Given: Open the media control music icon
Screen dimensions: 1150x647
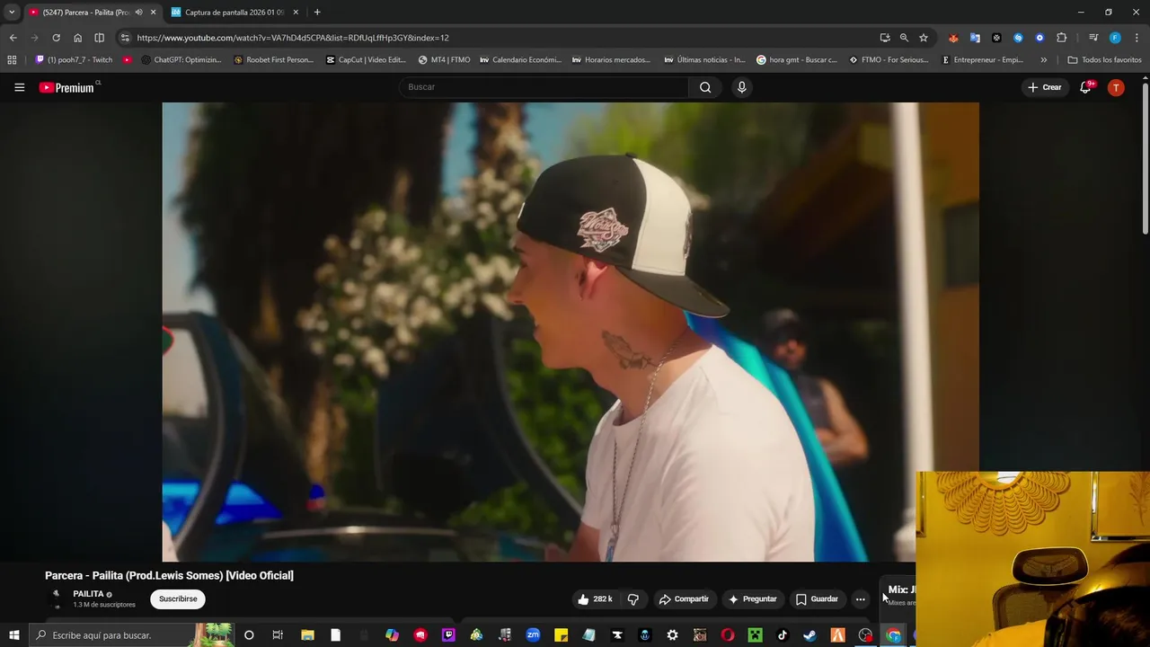Looking at the screenshot, I should [x=1093, y=38].
